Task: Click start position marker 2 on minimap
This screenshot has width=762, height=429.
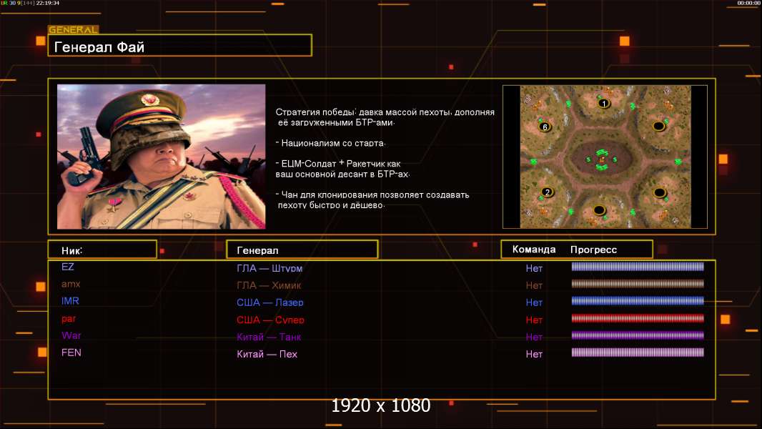Action: 548,192
